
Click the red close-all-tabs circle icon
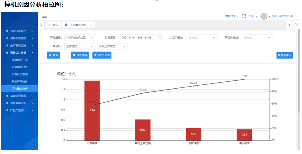coord(296,25)
